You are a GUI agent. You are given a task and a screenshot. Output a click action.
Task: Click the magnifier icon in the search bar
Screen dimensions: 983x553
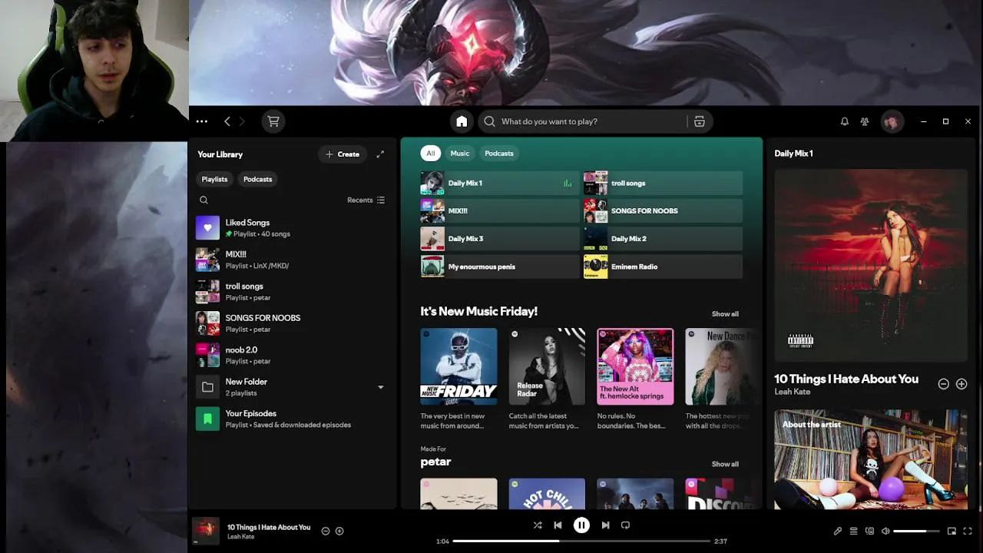pyautogui.click(x=489, y=121)
